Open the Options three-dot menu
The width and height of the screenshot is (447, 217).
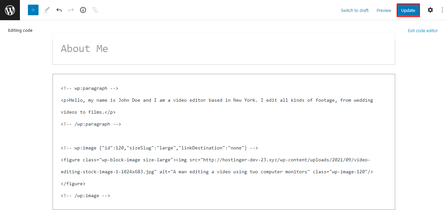[442, 10]
